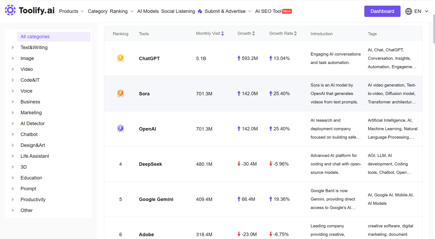
Task: Click the page vertical scrollbar
Action: pos(434,29)
